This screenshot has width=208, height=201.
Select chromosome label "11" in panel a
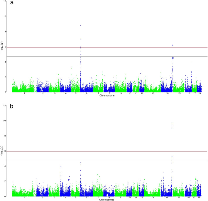pyautogui.click(x=136, y=93)
